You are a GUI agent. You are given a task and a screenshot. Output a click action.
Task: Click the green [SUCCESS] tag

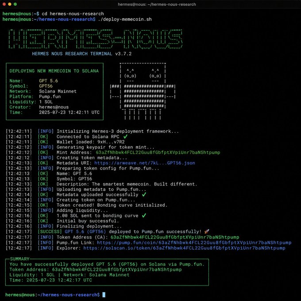pyautogui.click(x=50, y=232)
